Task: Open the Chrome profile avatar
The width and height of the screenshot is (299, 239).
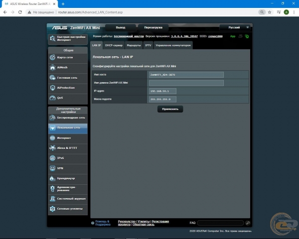Action: (x=286, y=12)
